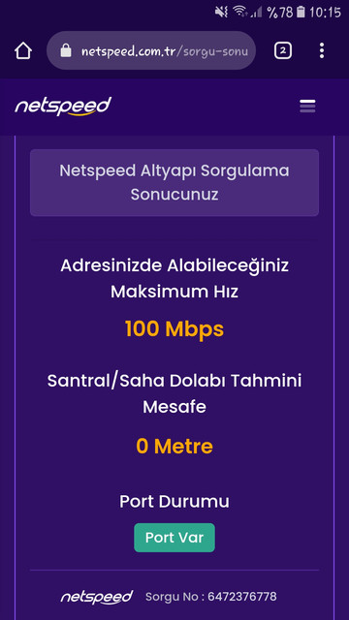Tap the muted sound status icon
Viewport: 349px width, 620px height.
[221, 12]
